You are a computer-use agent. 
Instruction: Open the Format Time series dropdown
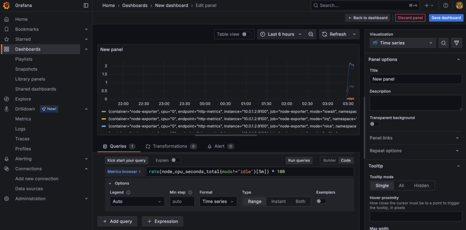click(x=218, y=201)
